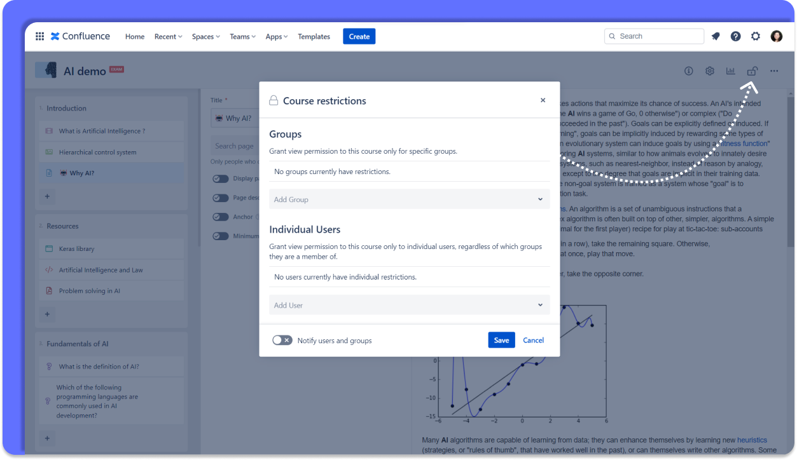Open the more actions ellipsis menu

773,71
